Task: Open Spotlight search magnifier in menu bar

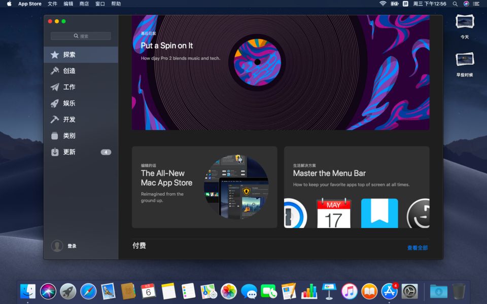Action: click(x=455, y=4)
